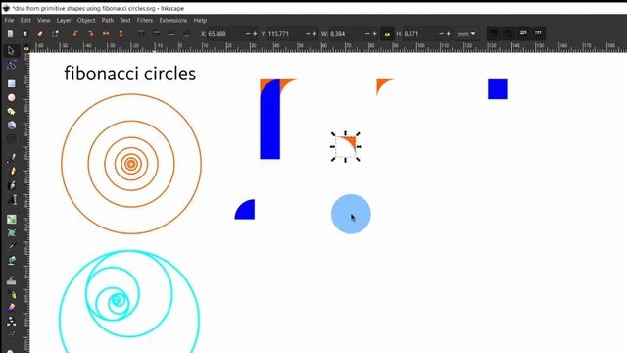Increase X value with plus button
627x353 pixels.
[255, 34]
